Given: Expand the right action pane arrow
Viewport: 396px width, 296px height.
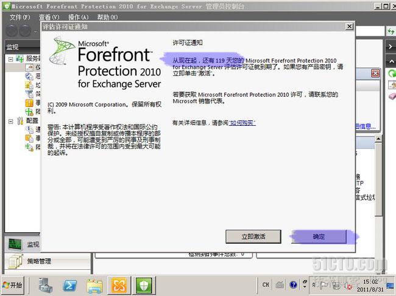Looking at the screenshot, I should (391, 47).
